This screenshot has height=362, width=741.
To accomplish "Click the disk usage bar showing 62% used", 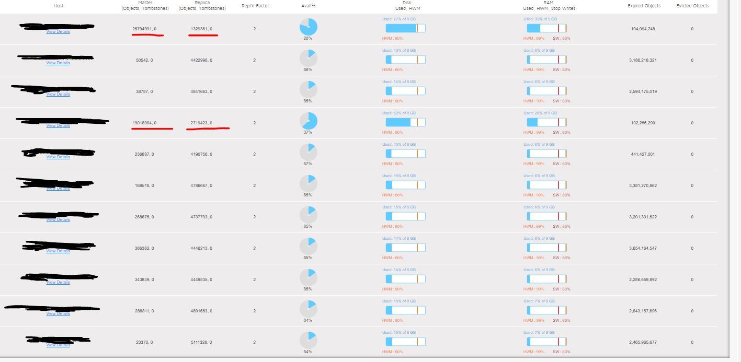I will [x=405, y=122].
